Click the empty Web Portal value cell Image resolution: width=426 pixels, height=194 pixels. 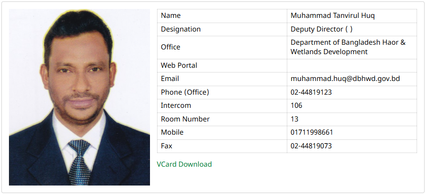(351, 65)
